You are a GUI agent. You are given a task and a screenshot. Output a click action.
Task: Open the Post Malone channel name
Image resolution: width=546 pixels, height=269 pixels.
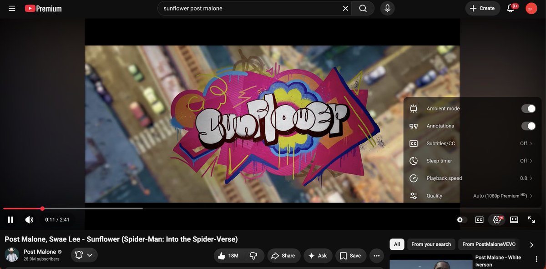pos(40,252)
